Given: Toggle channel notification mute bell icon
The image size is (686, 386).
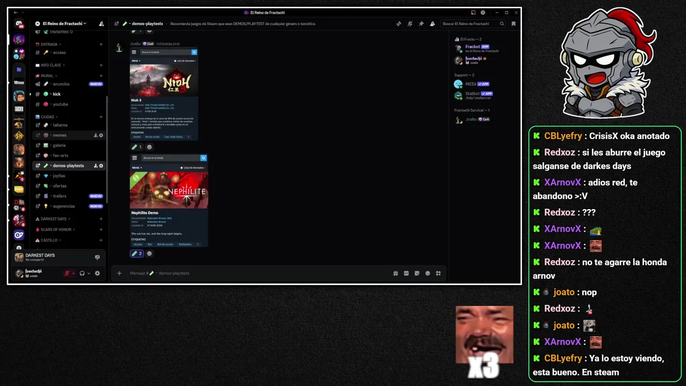Looking at the screenshot, I should (409, 24).
